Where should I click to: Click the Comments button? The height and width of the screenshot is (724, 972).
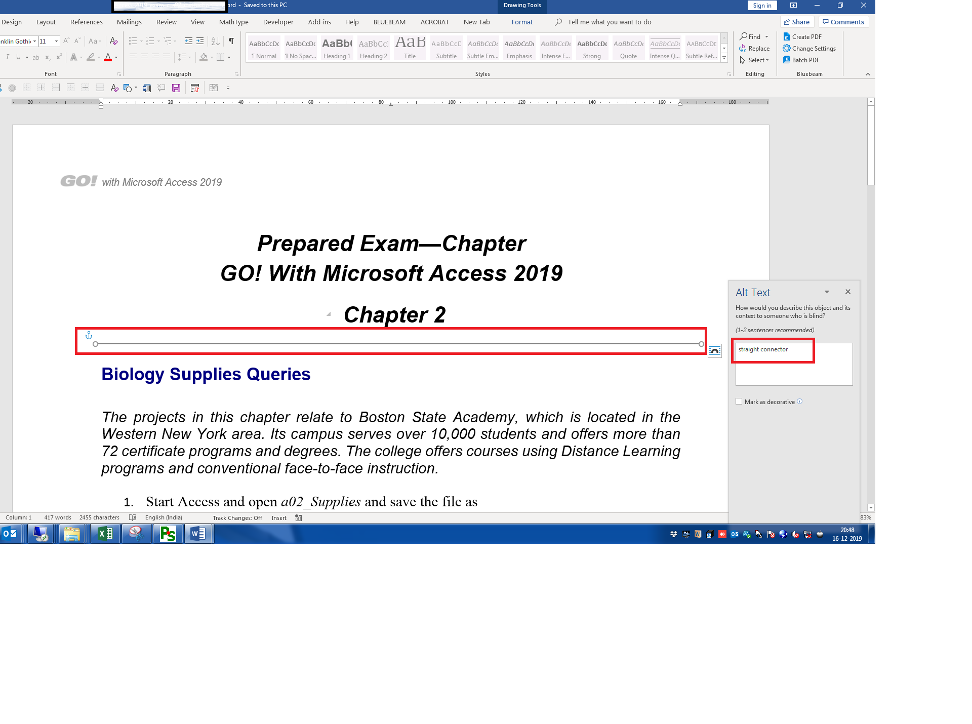[843, 22]
